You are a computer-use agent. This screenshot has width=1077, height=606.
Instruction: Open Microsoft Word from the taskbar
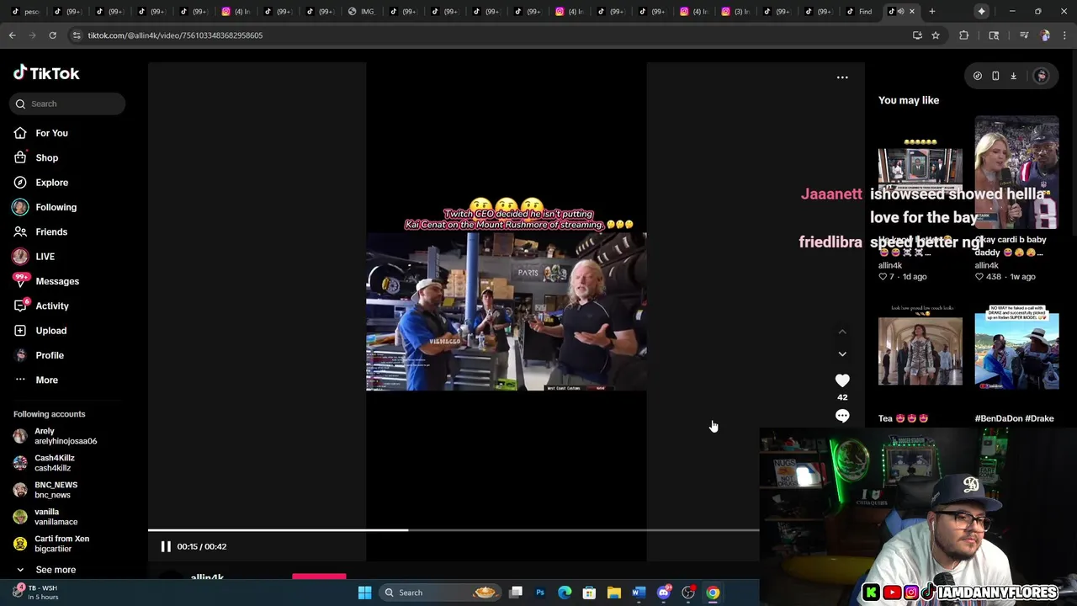(x=639, y=593)
